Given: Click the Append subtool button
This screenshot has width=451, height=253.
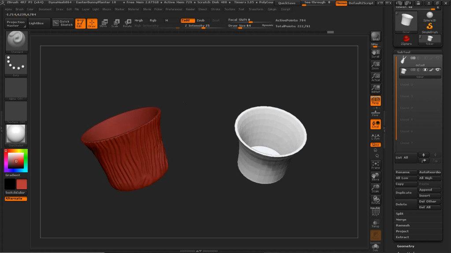Looking at the screenshot, I should [430, 190].
